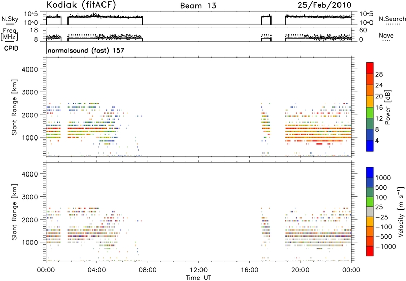Click the "Nave" legend label
Viewport: 406px width, 281px height.
click(386, 35)
